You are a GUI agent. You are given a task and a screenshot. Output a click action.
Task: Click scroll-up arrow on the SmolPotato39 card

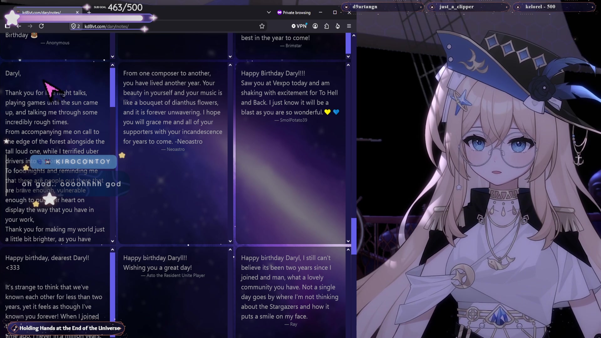(348, 65)
